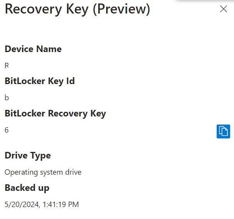Select the Device Name heading
The height and width of the screenshot is (219, 234).
click(x=33, y=49)
